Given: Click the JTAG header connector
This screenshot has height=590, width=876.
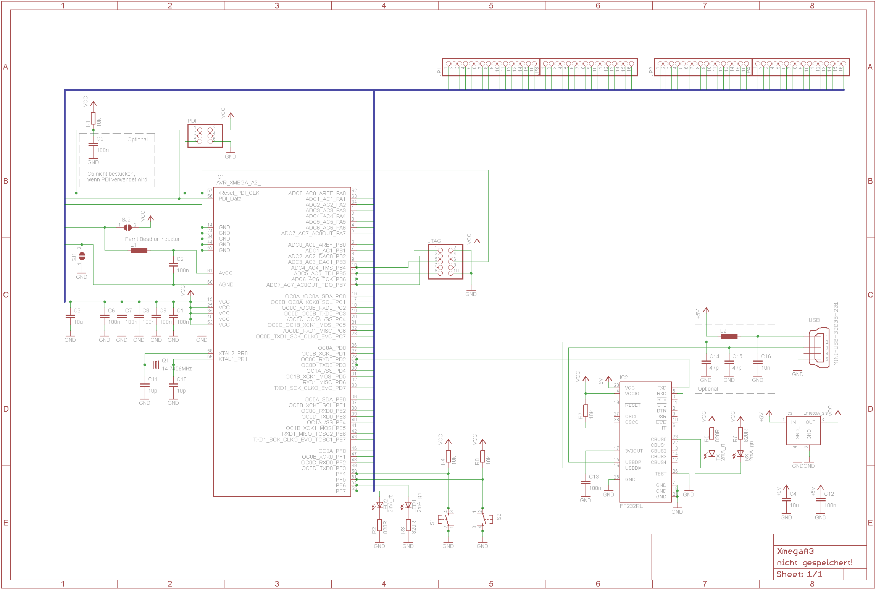Looking at the screenshot, I should (445, 262).
